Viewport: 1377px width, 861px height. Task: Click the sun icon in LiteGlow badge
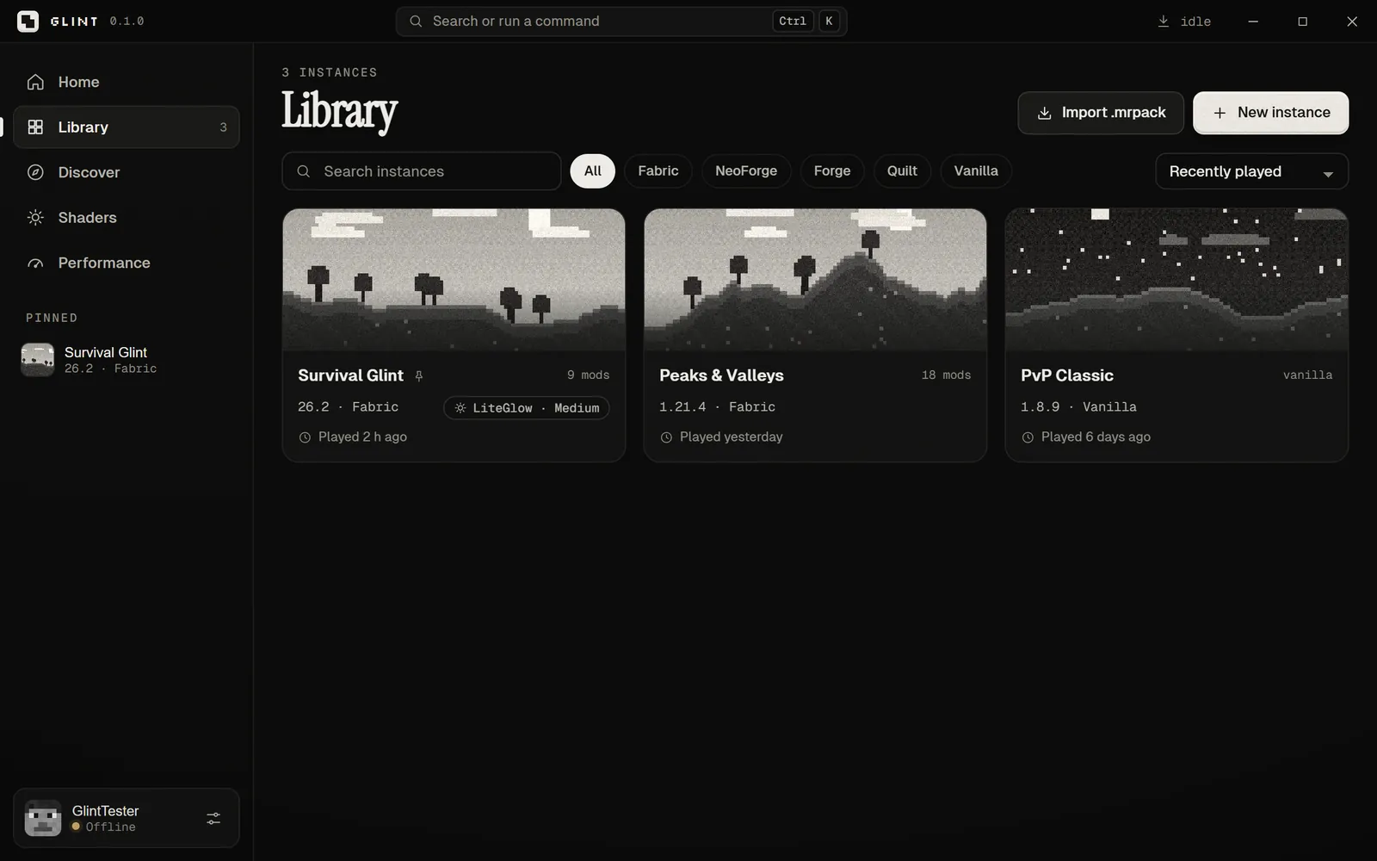click(x=460, y=408)
